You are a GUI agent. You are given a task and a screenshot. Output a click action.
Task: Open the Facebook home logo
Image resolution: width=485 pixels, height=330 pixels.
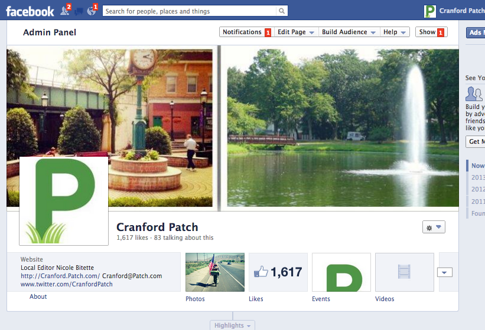30,11
